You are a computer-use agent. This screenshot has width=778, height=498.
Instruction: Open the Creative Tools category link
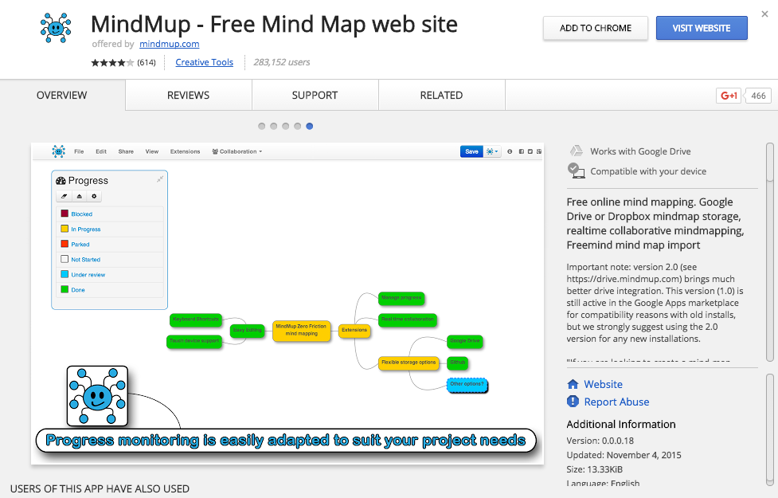click(x=205, y=63)
